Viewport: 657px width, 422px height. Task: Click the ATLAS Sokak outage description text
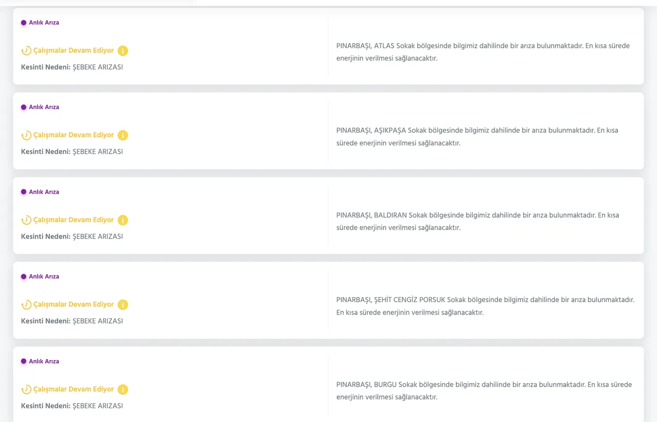482,52
